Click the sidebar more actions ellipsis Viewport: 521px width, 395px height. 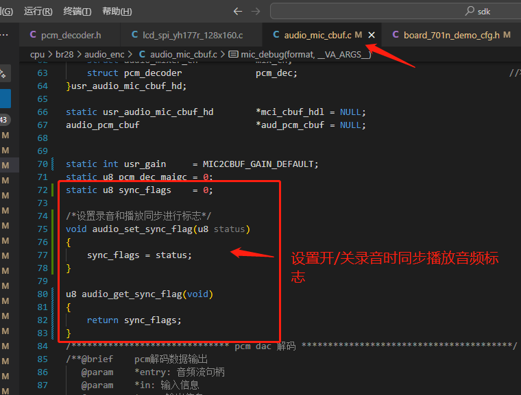tap(4, 35)
